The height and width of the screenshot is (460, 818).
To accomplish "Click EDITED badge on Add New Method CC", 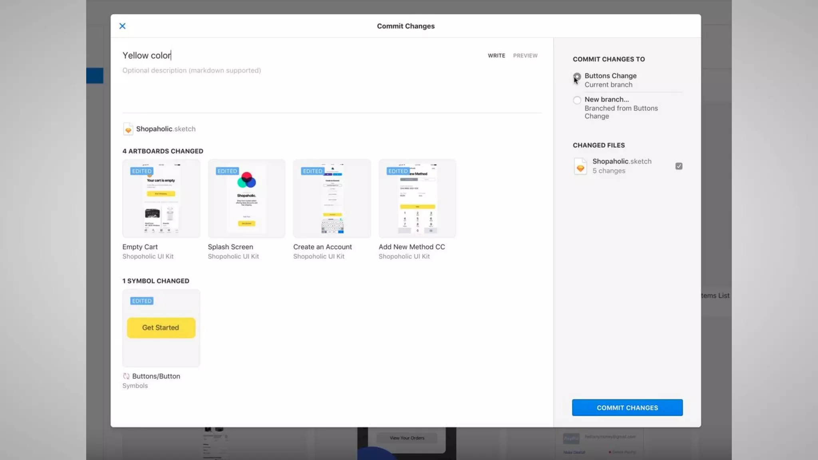I will (x=397, y=171).
